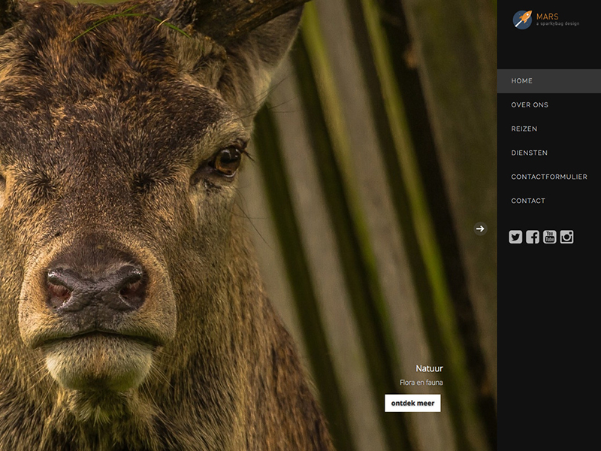Open the Diensten menu item
This screenshot has width=601, height=451.
point(529,153)
